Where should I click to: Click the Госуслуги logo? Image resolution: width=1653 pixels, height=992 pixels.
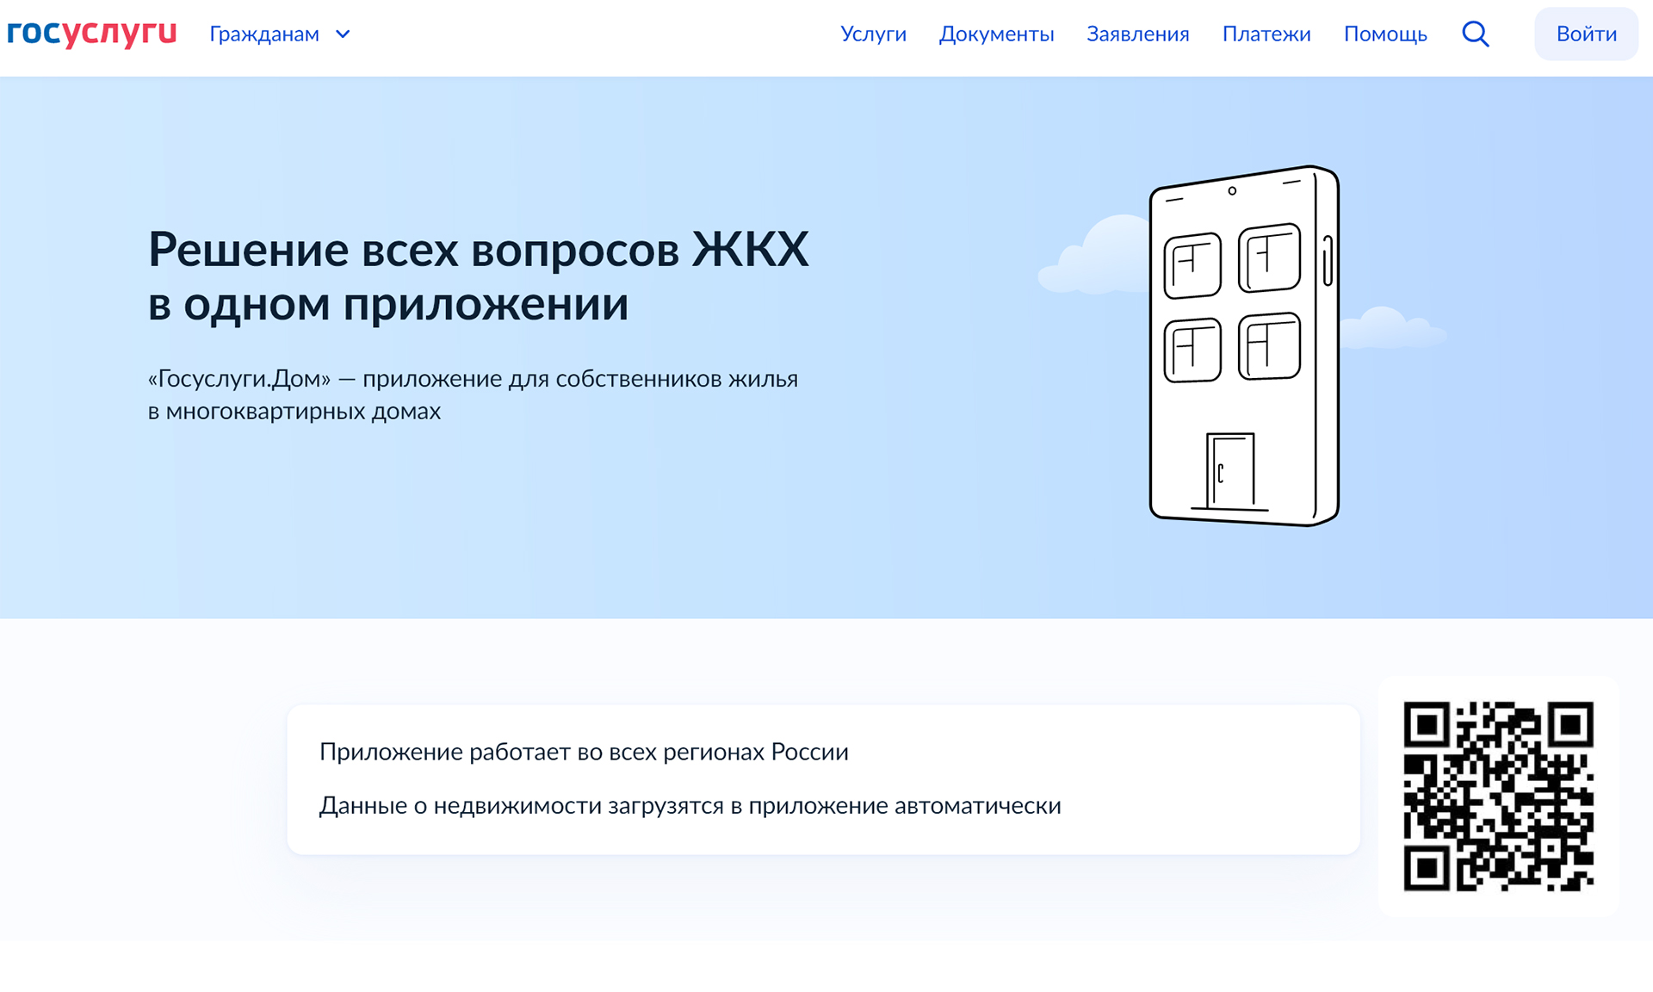pos(91,34)
